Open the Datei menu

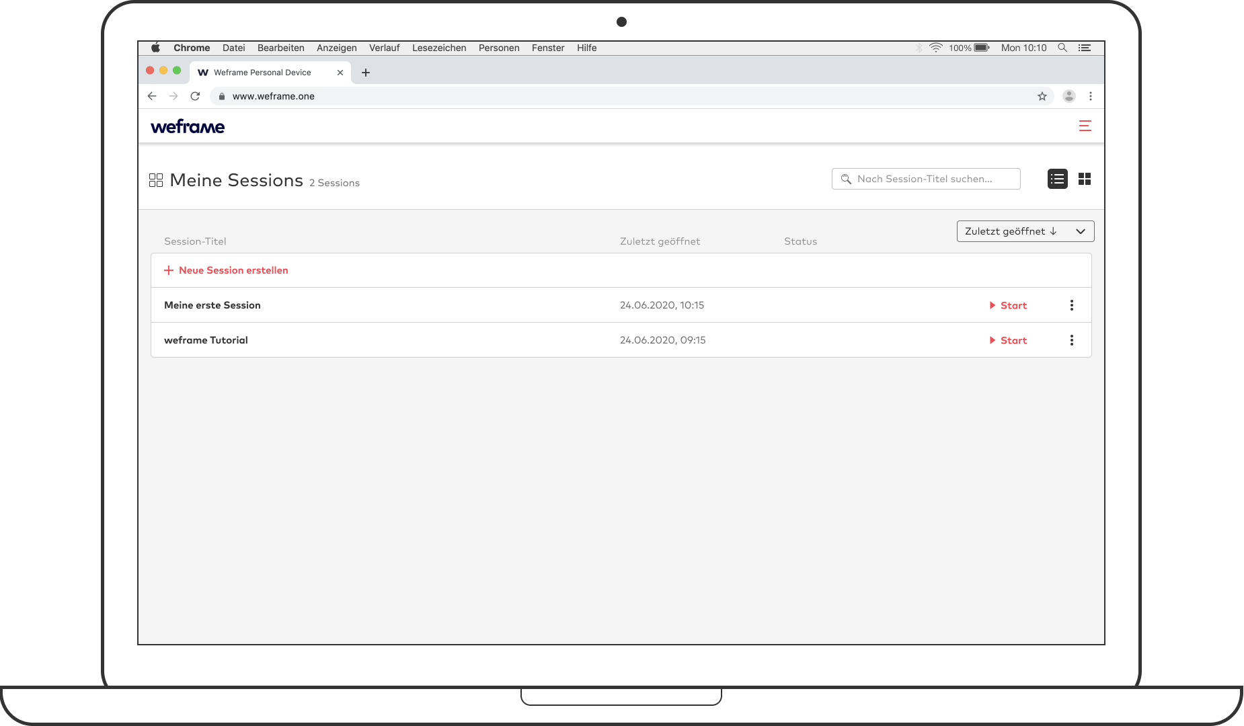tap(234, 48)
